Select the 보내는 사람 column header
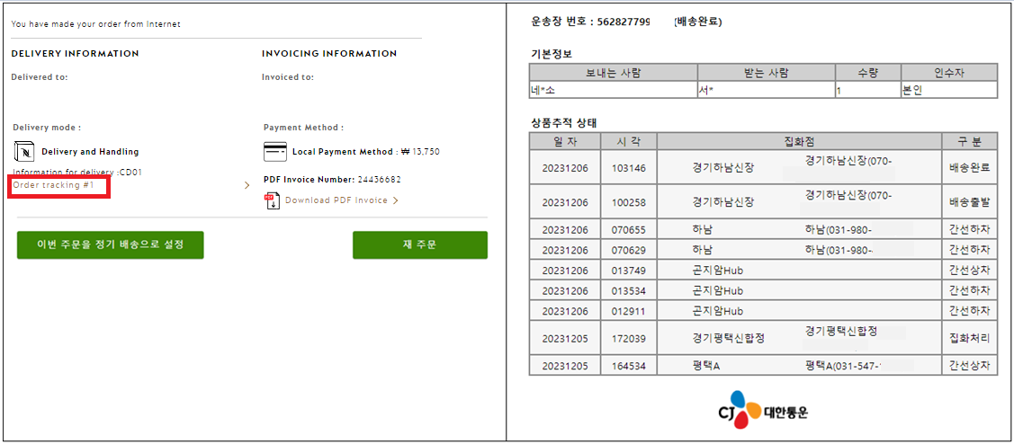1014x444 pixels. click(x=613, y=73)
